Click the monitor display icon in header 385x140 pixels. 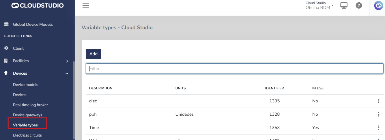tap(344, 5)
